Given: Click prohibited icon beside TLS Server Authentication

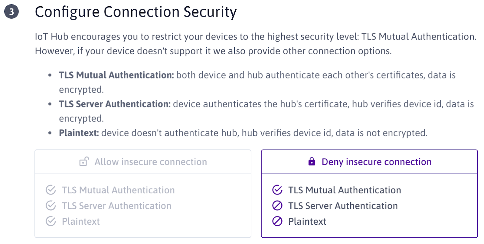Looking at the screenshot, I should click(277, 206).
